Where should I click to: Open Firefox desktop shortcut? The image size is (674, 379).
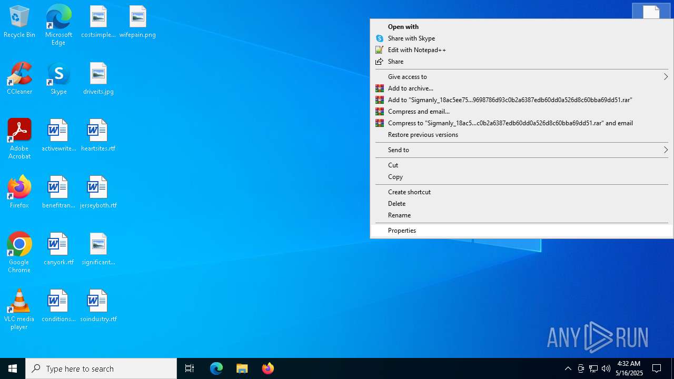(19, 193)
